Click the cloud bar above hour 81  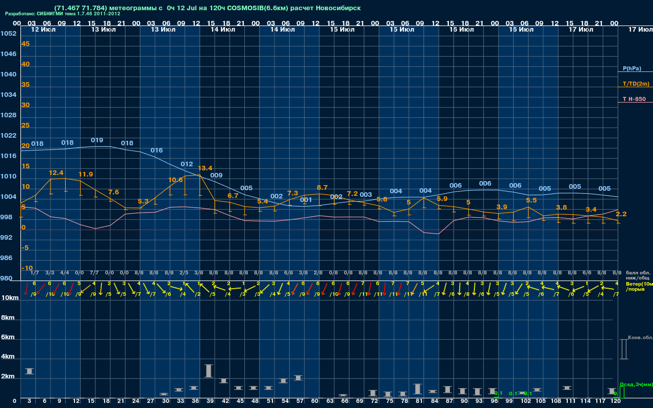[417, 389]
